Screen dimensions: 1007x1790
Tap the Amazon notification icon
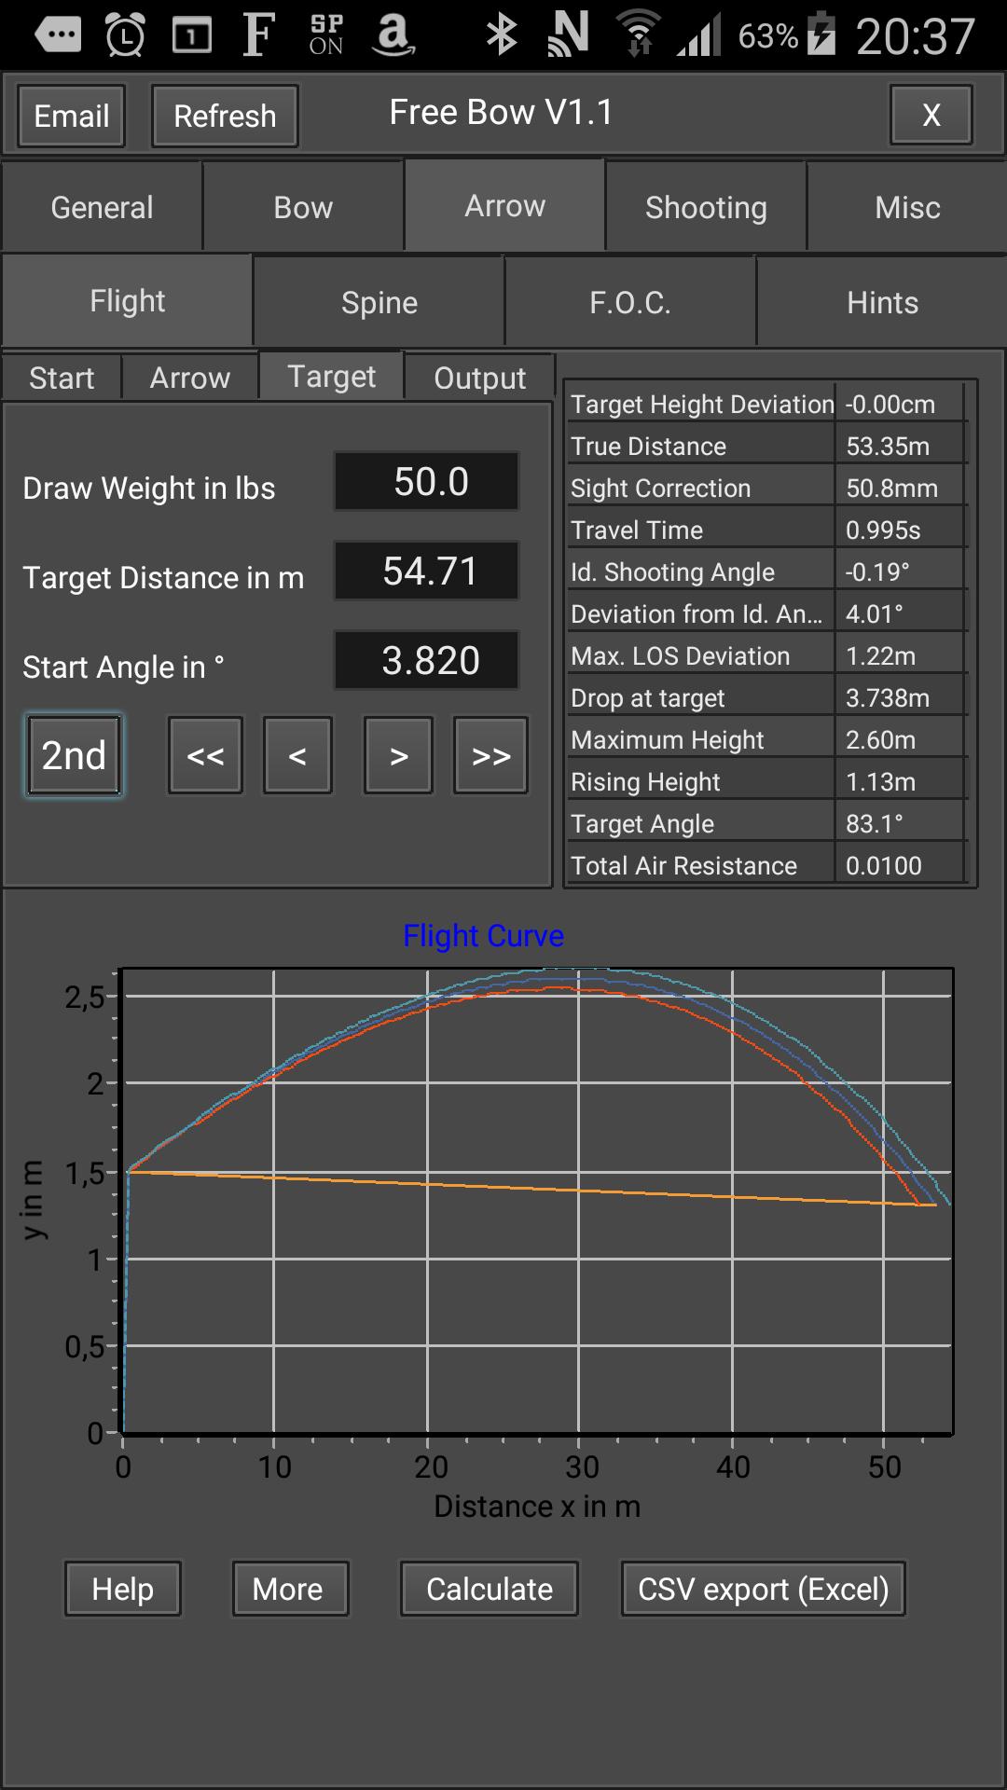point(393,35)
